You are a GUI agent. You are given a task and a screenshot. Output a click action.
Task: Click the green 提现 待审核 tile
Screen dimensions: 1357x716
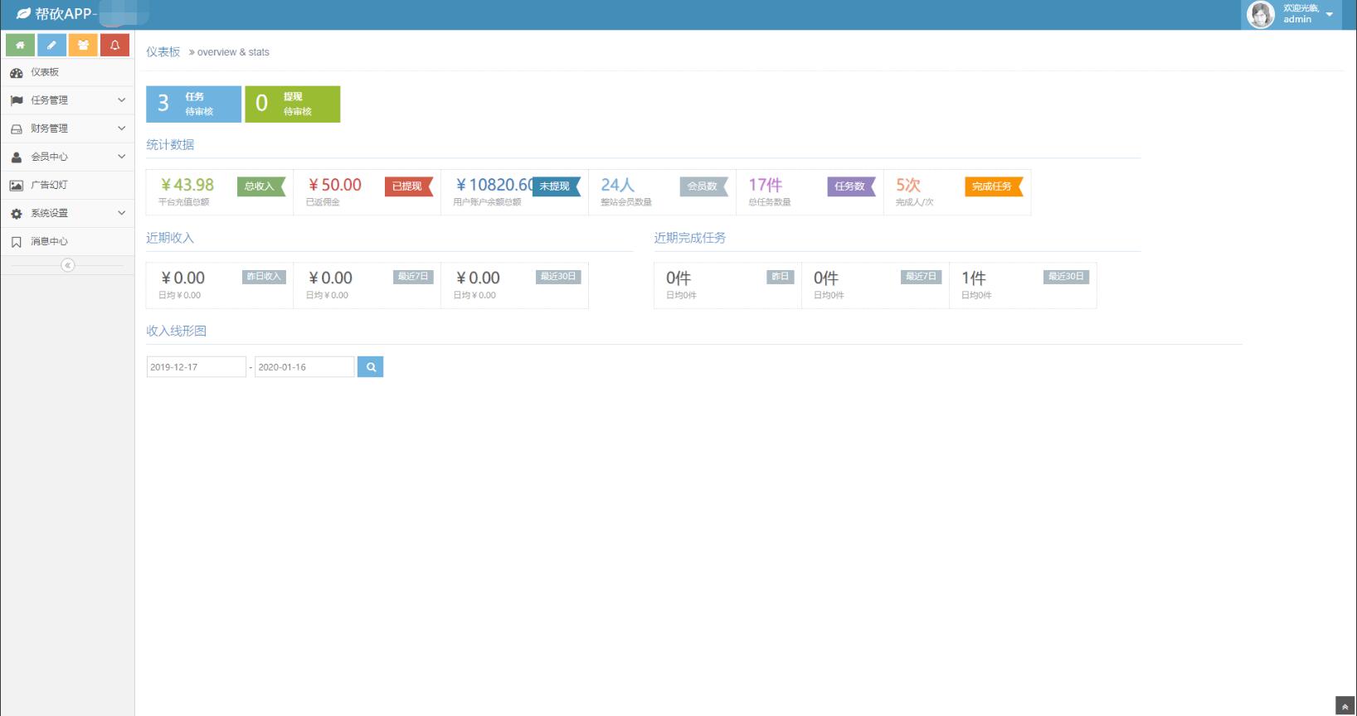point(292,104)
